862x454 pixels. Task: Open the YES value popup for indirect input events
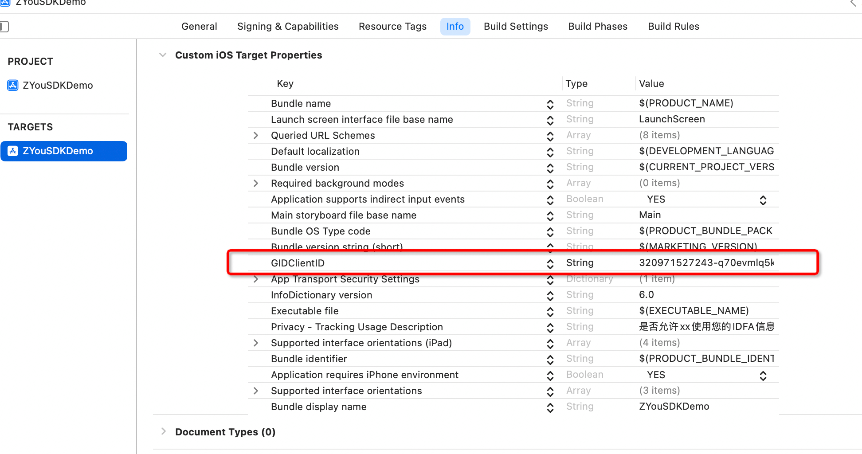763,200
